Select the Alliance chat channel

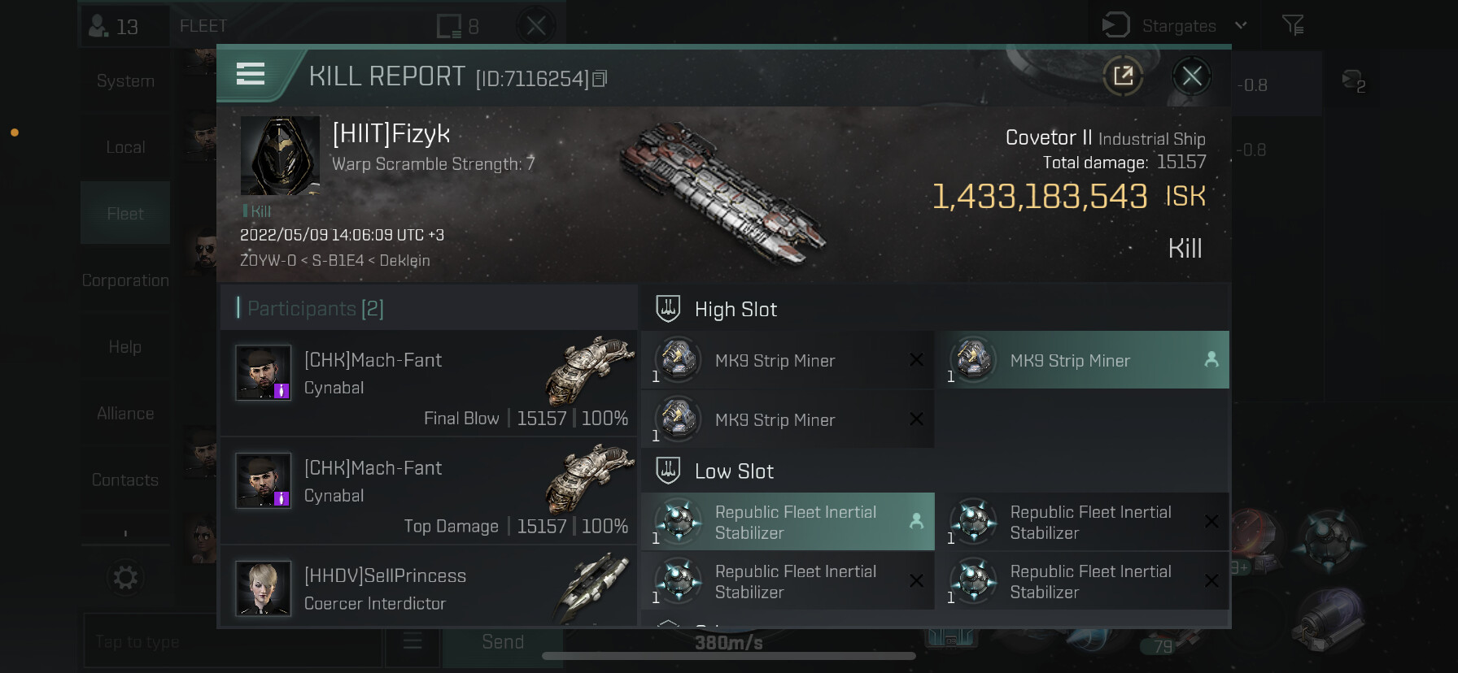[x=125, y=414]
